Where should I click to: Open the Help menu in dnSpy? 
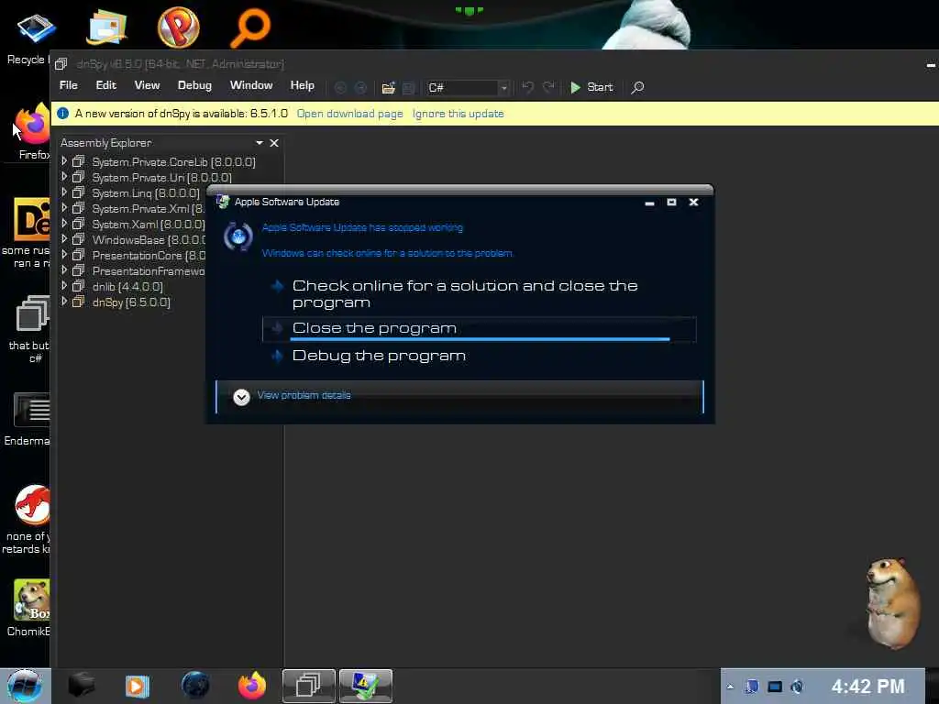pyautogui.click(x=302, y=85)
